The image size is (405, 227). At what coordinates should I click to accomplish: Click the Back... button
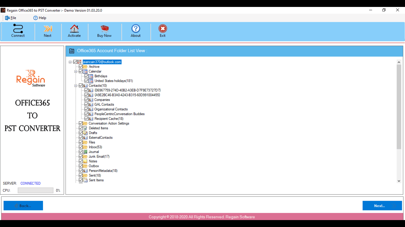tap(23, 206)
